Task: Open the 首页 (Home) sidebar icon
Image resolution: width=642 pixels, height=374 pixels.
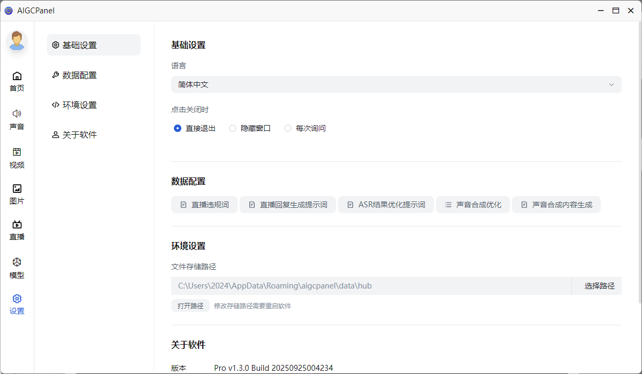Action: [x=17, y=81]
